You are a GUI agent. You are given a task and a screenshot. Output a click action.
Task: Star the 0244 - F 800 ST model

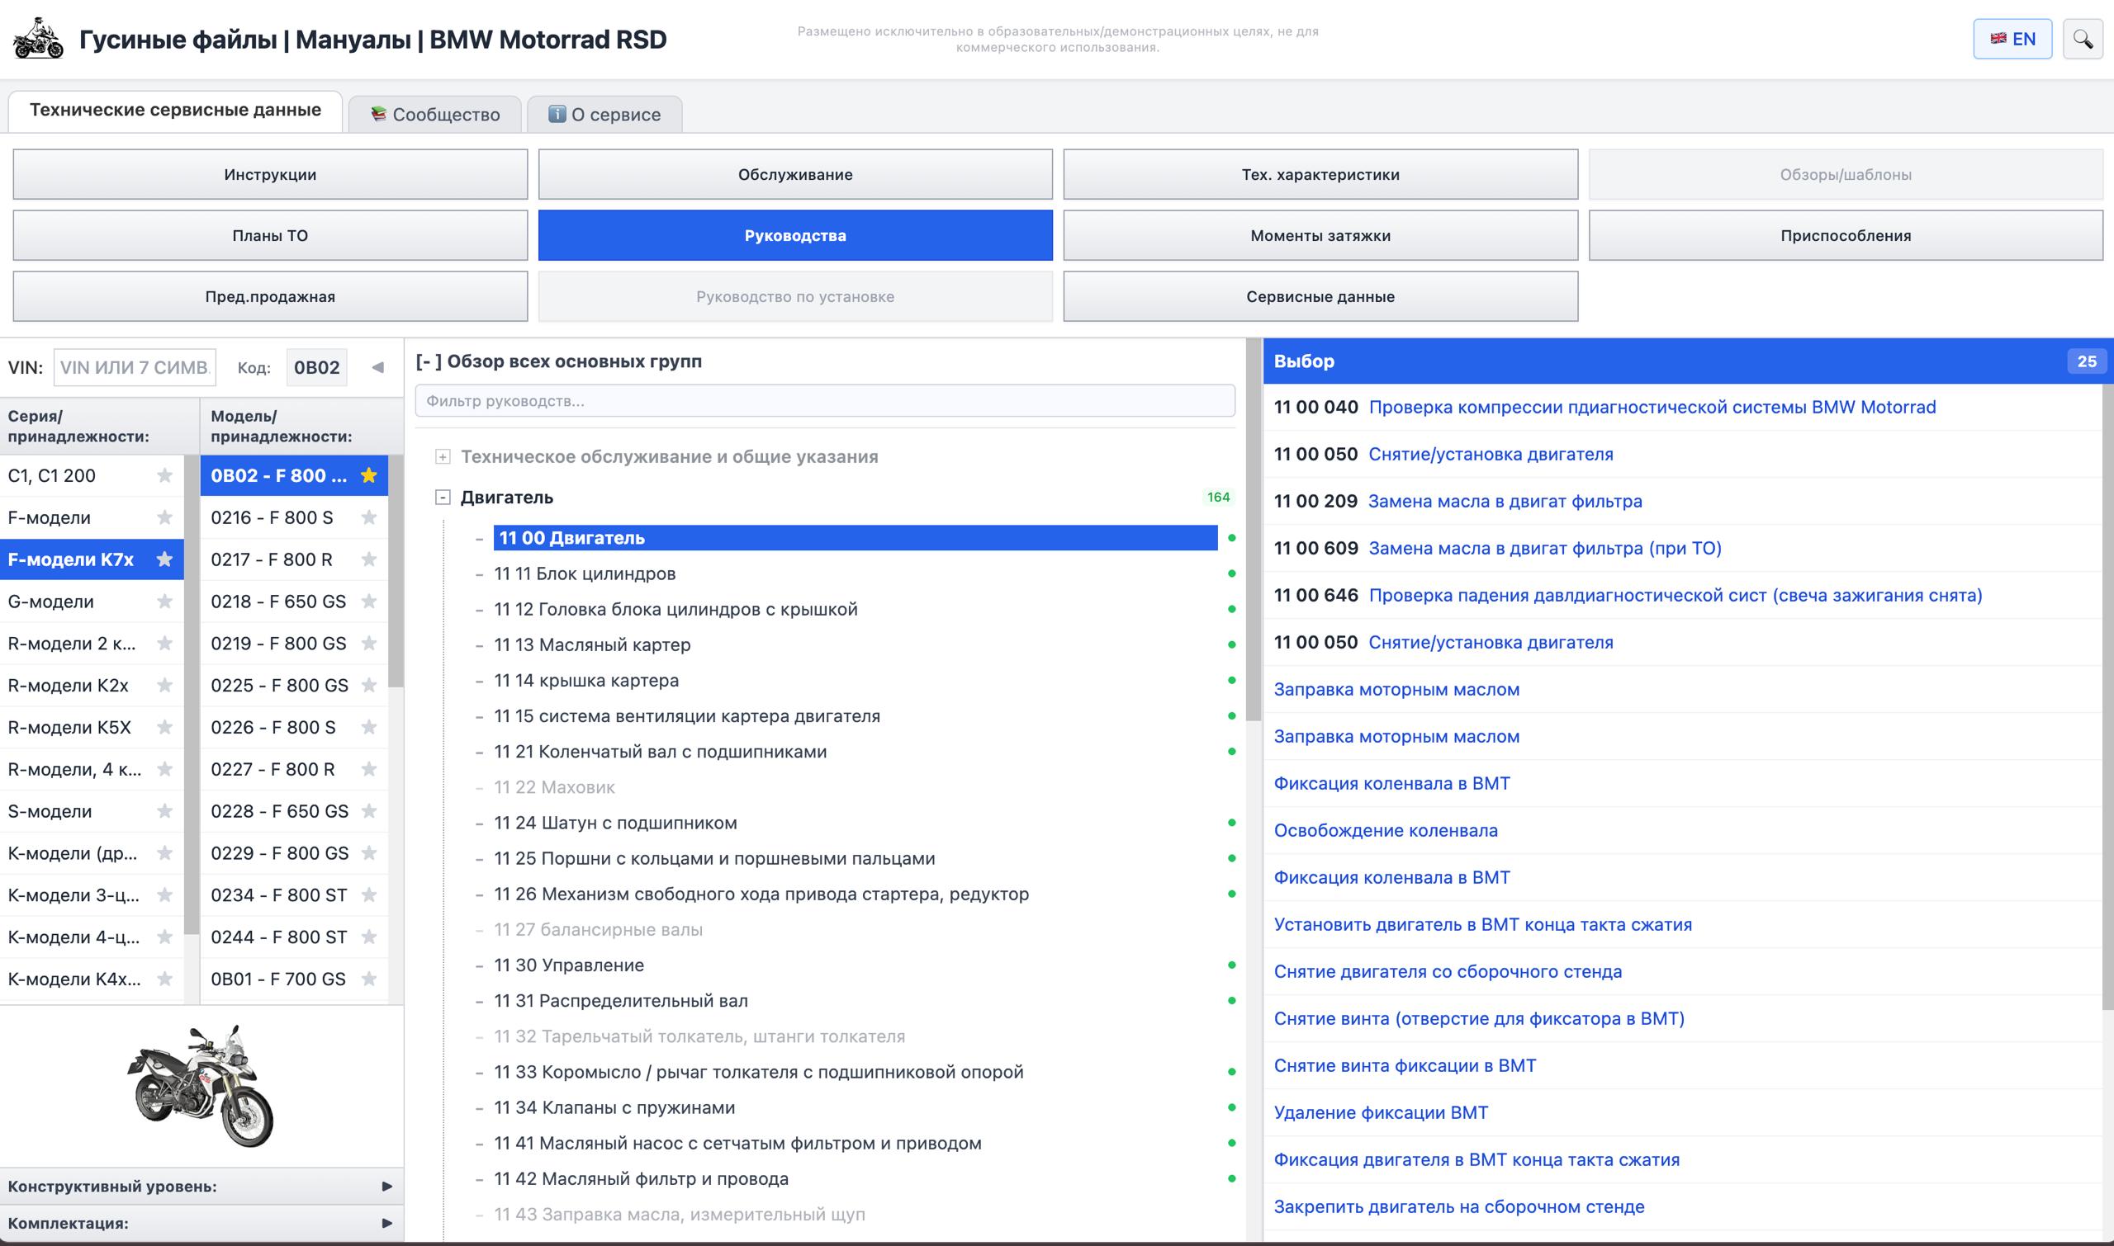[x=369, y=937]
